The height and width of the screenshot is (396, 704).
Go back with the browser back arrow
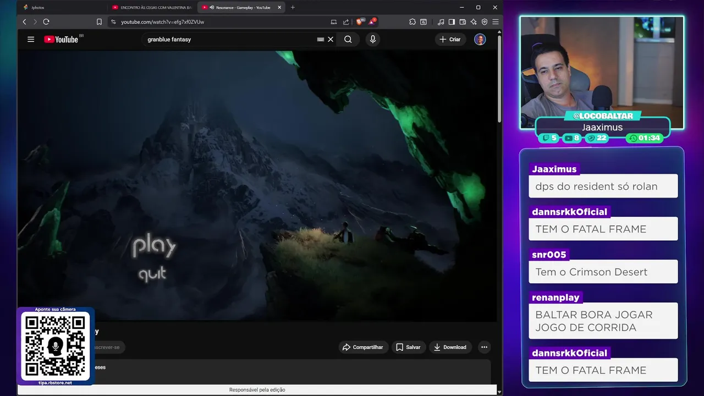click(x=24, y=22)
